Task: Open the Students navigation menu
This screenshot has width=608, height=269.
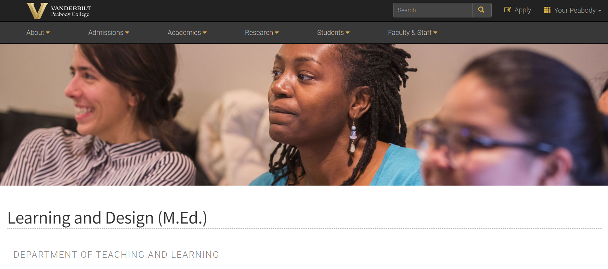Action: click(x=333, y=32)
